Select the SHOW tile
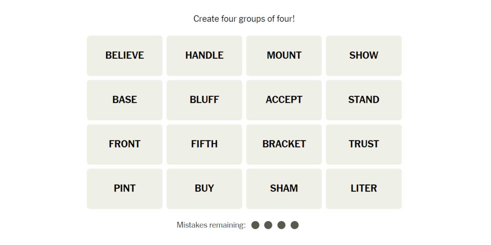 pos(364,56)
